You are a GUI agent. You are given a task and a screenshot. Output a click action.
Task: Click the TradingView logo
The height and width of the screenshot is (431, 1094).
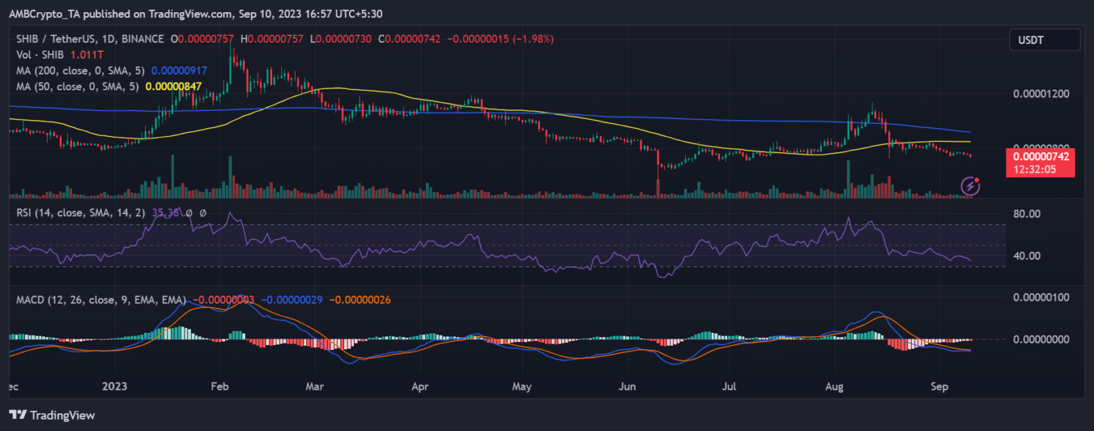[51, 415]
